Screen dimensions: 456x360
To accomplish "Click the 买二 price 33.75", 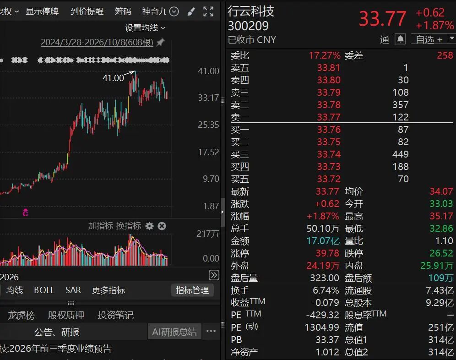I will 329,142.
